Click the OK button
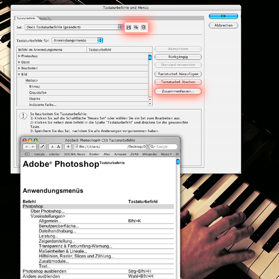 click(x=223, y=16)
